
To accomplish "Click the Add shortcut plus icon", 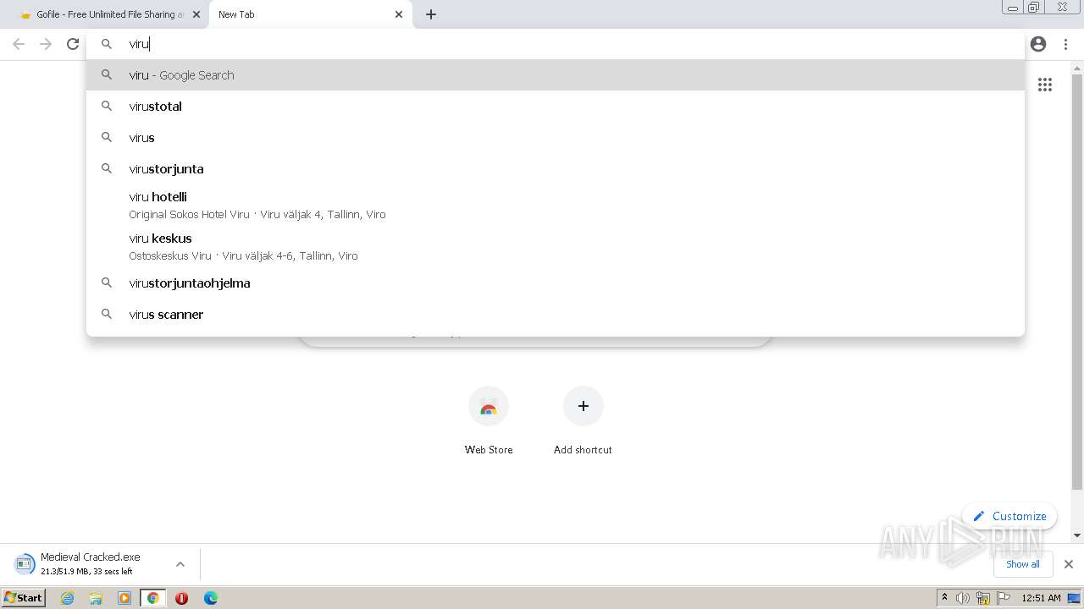I will click(583, 407).
